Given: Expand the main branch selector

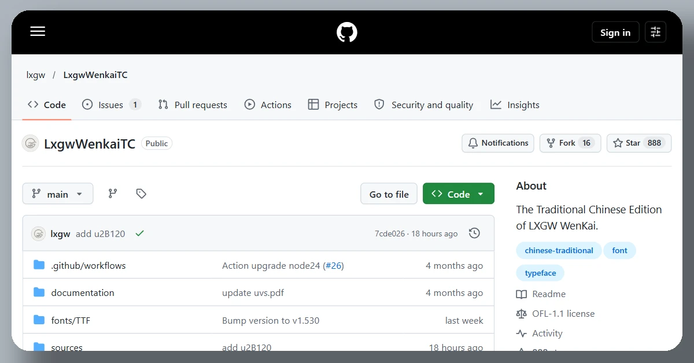Looking at the screenshot, I should click(58, 194).
